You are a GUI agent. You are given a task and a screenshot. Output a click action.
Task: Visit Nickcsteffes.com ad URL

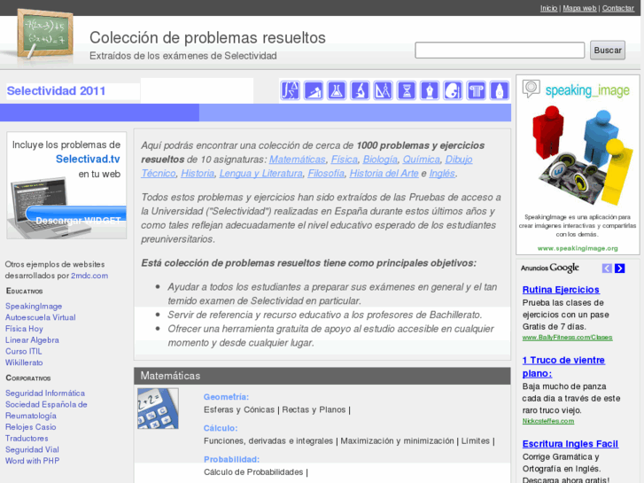[548, 421]
